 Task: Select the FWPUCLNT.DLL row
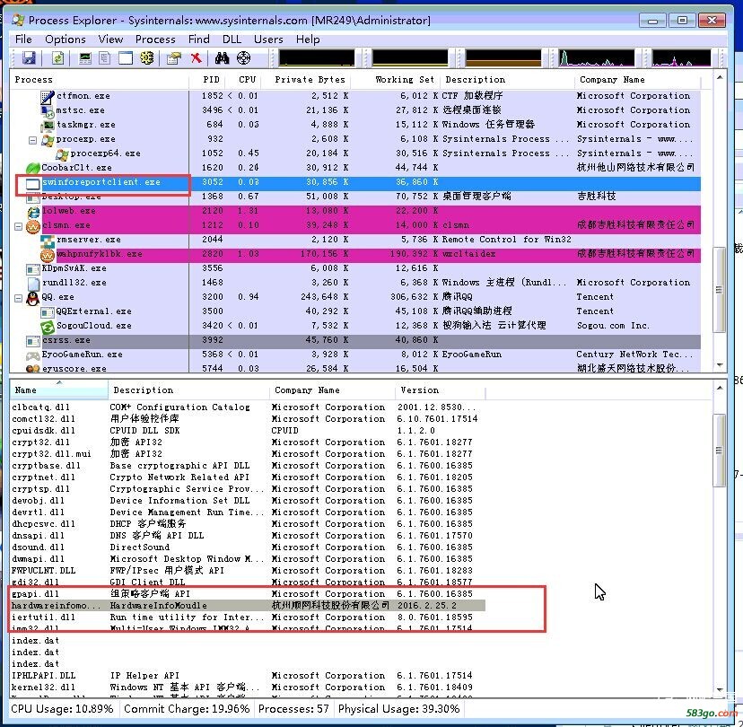click(x=248, y=571)
